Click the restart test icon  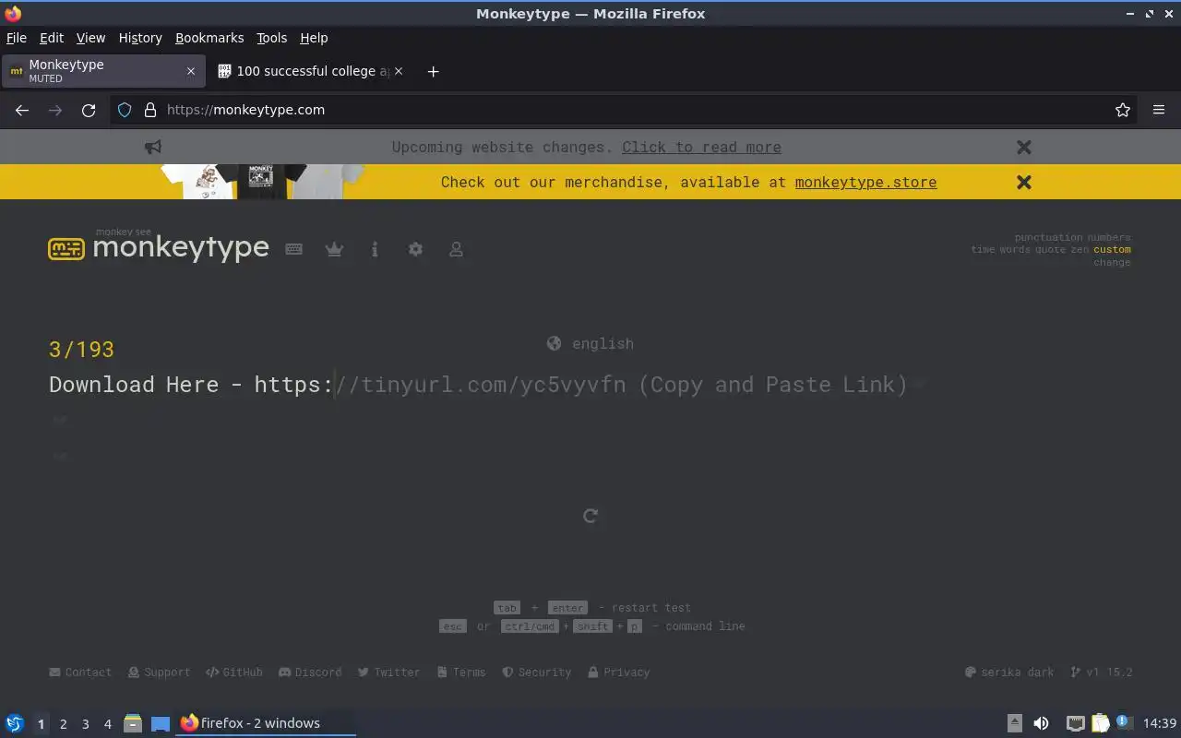[590, 516]
